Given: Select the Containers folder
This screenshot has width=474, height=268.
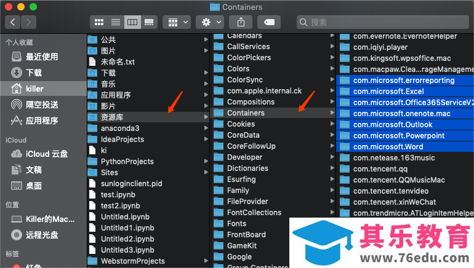Looking at the screenshot, I should click(x=274, y=113).
